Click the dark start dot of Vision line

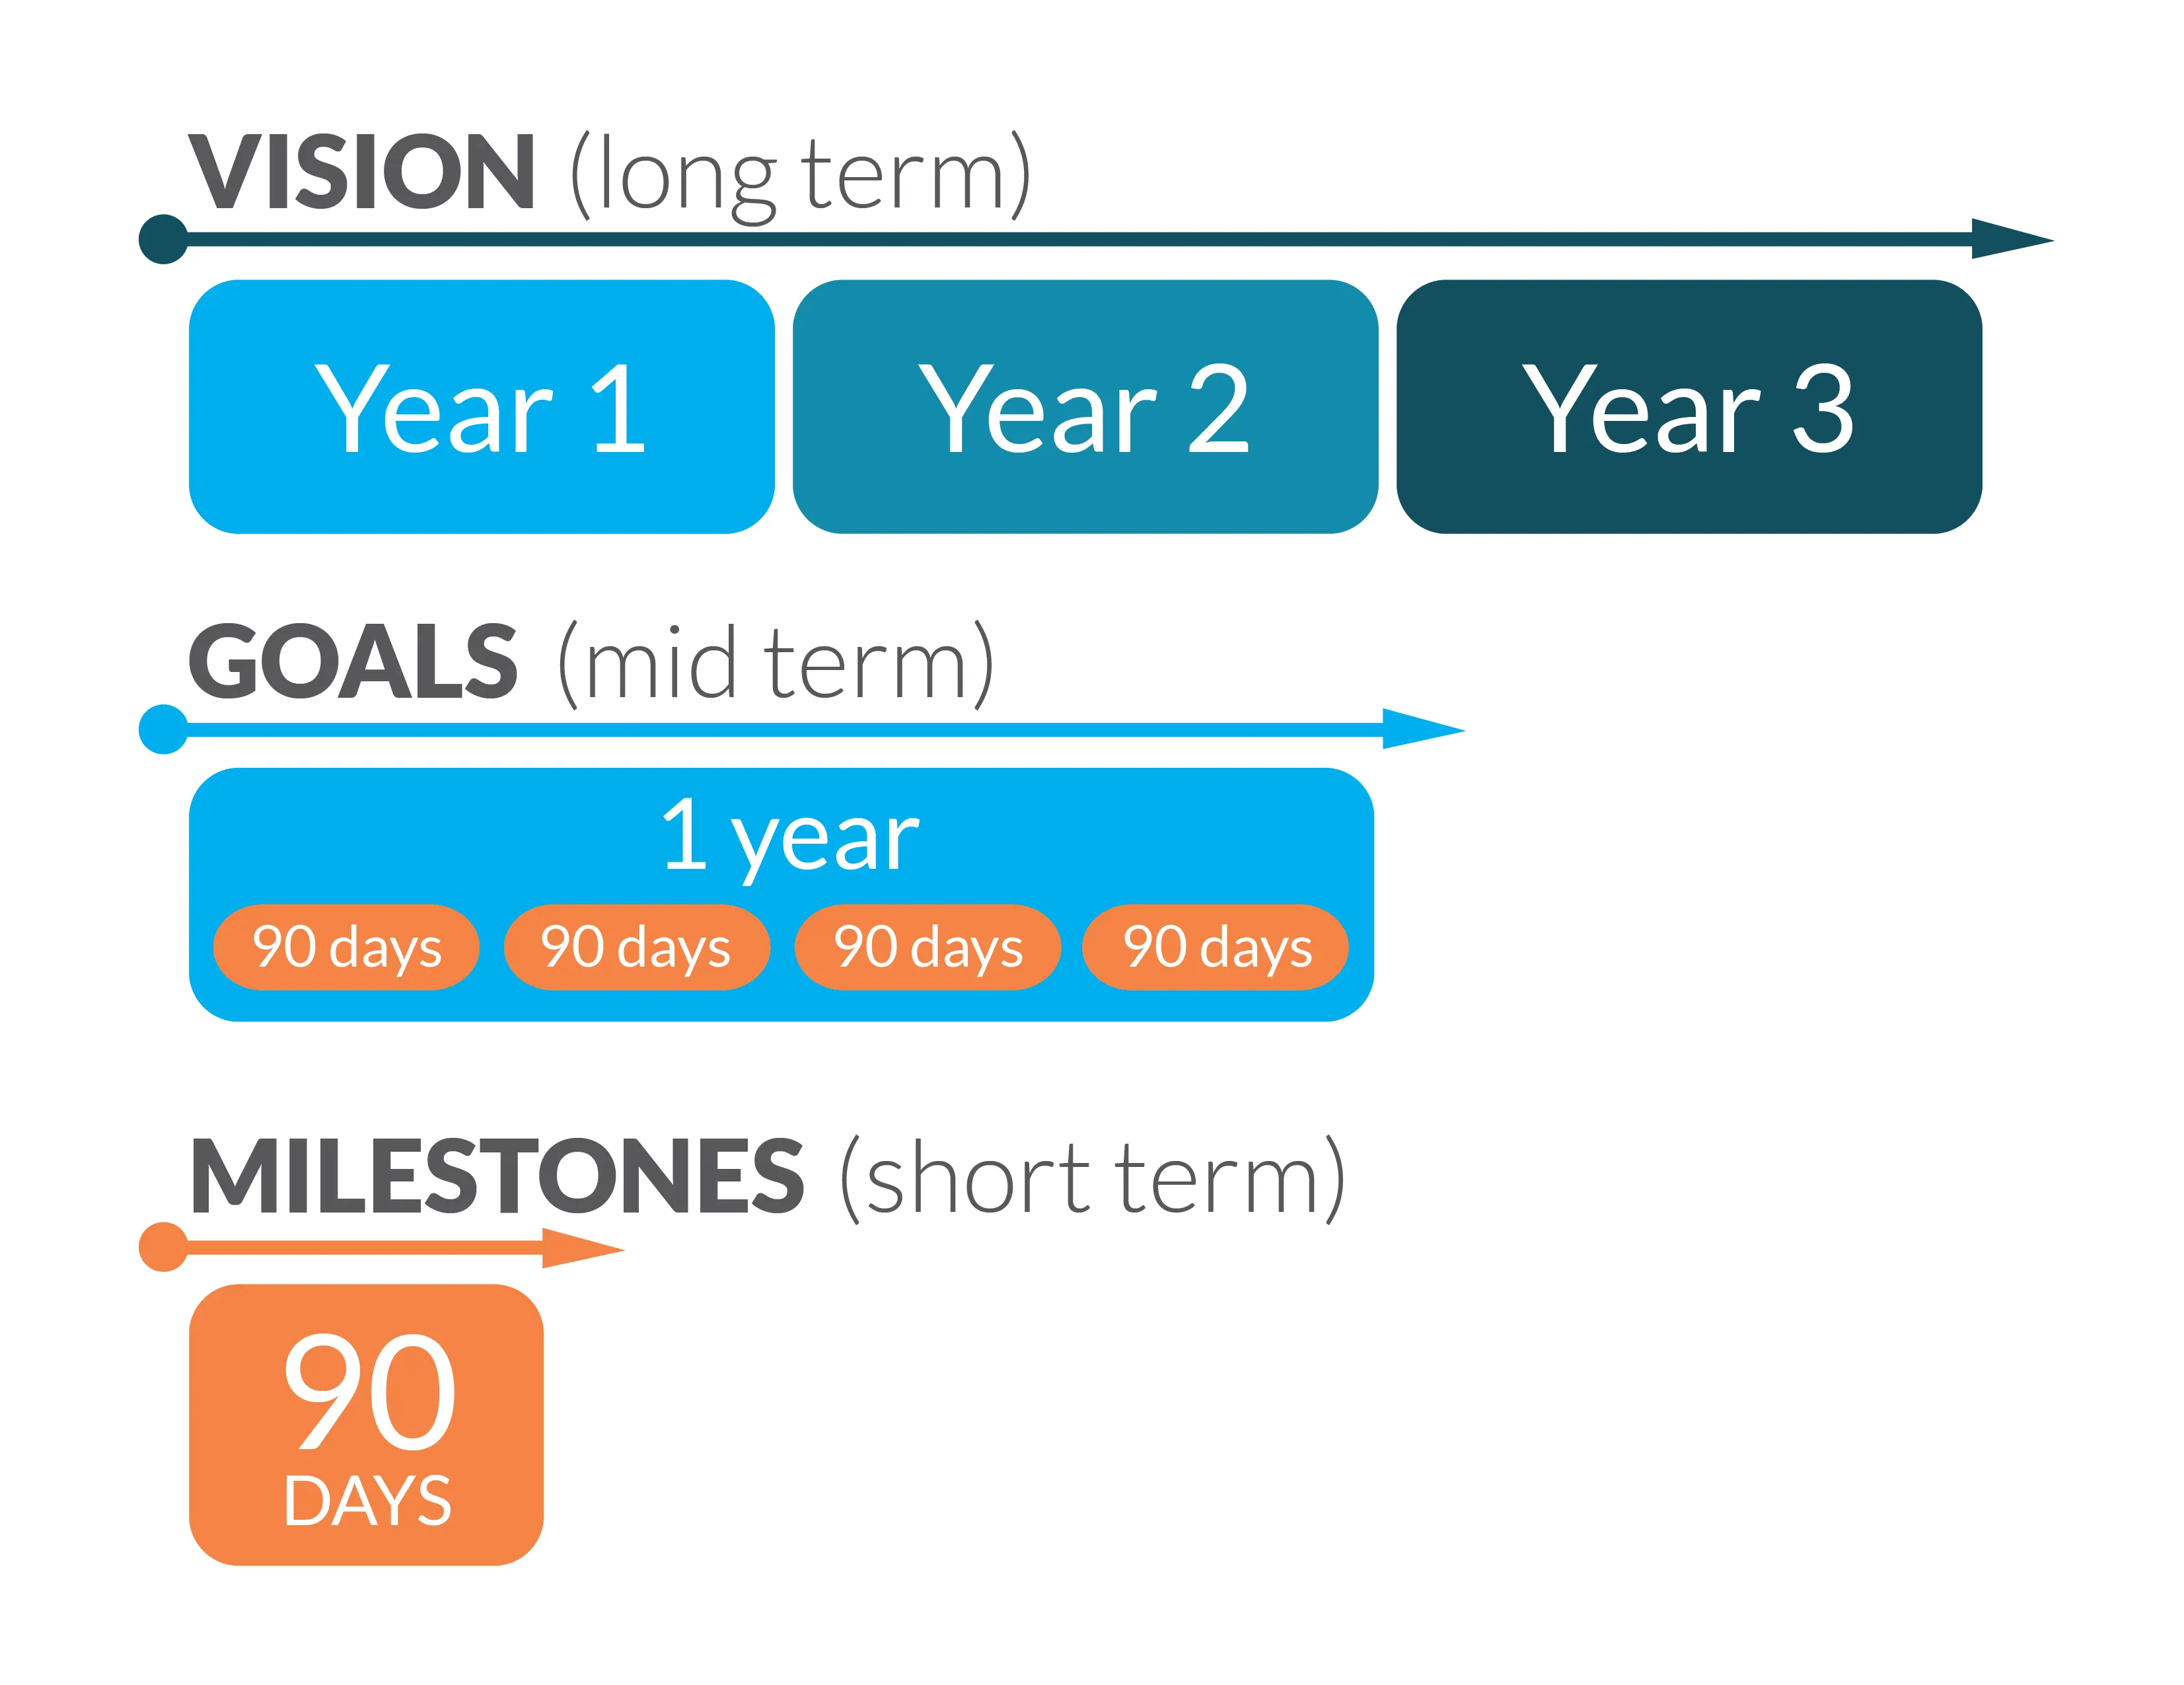pos(164,239)
